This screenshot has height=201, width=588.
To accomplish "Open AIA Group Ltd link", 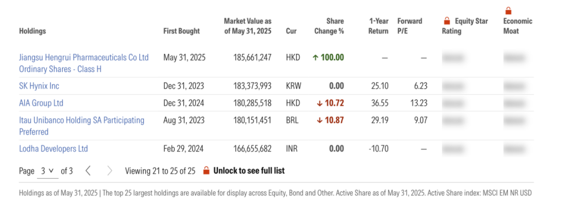I will [x=41, y=103].
